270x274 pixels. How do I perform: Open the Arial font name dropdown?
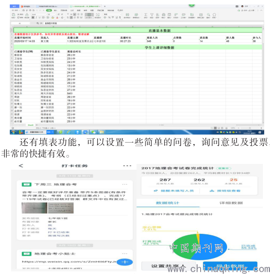click(x=39, y=14)
